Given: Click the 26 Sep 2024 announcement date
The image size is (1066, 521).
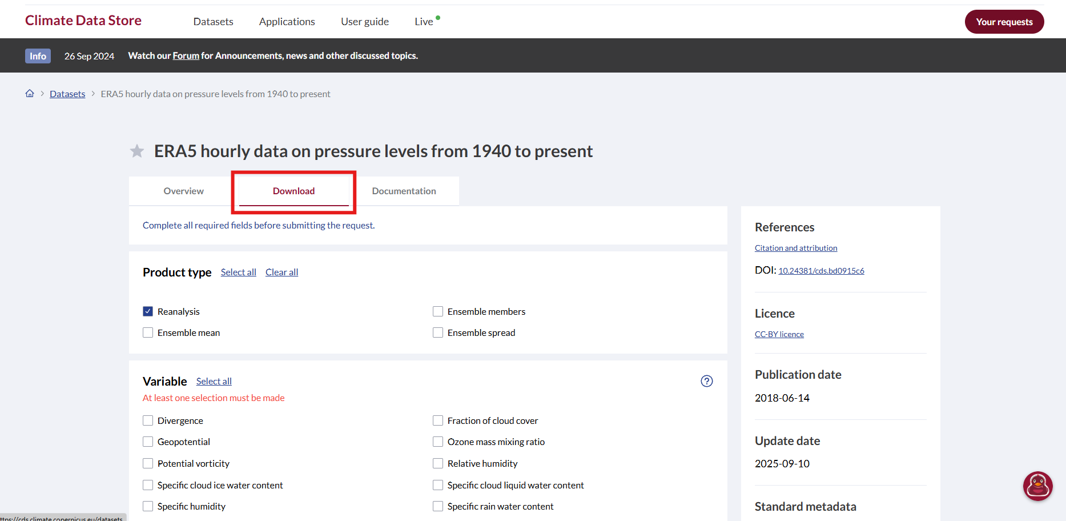Looking at the screenshot, I should click(x=89, y=56).
